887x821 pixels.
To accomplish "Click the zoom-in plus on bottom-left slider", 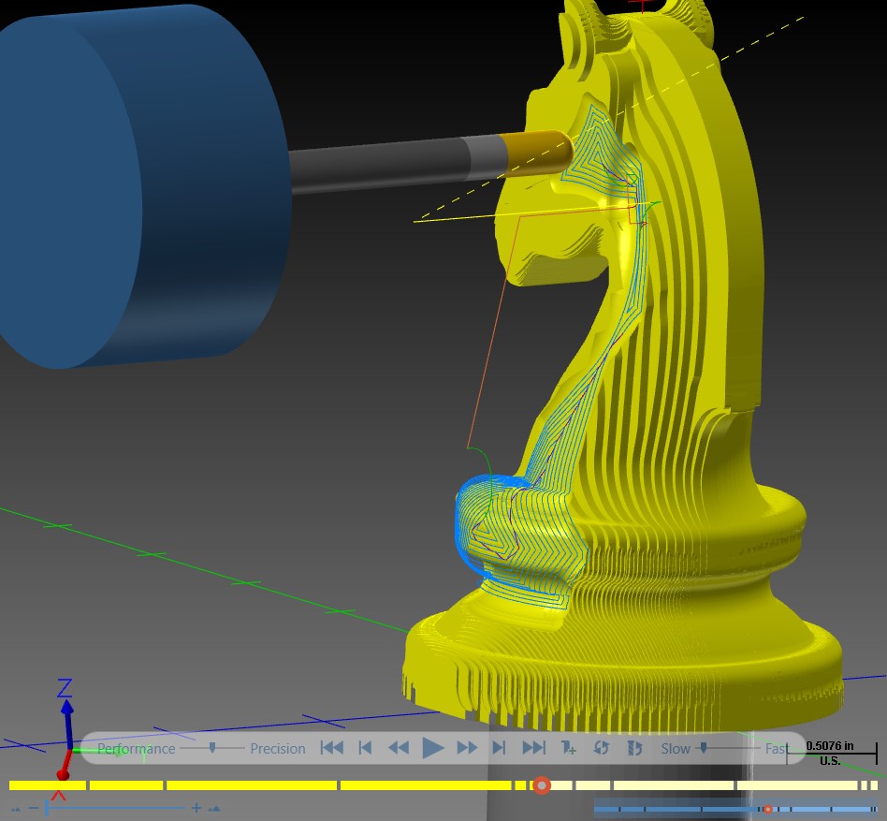I will (x=196, y=808).
